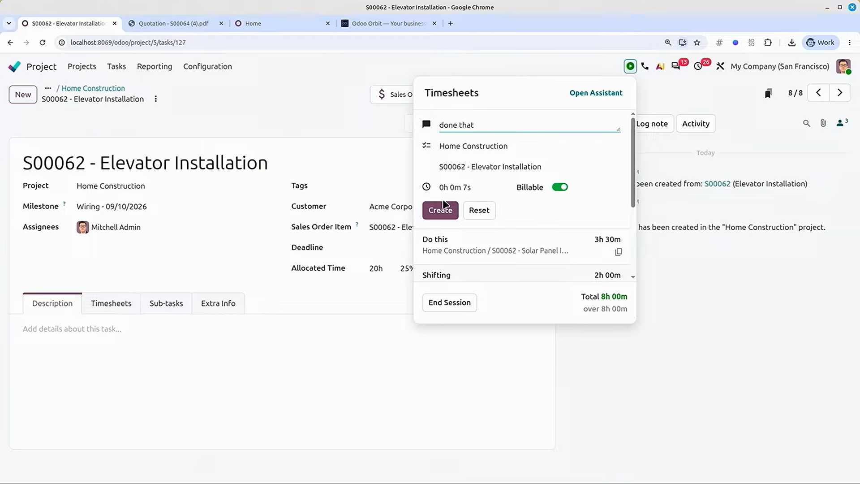Expand the breadcrumb ellipsis
The image size is (860, 484).
(x=48, y=88)
